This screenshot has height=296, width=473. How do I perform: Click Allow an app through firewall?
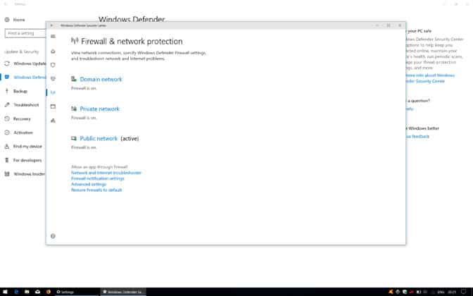click(x=99, y=167)
